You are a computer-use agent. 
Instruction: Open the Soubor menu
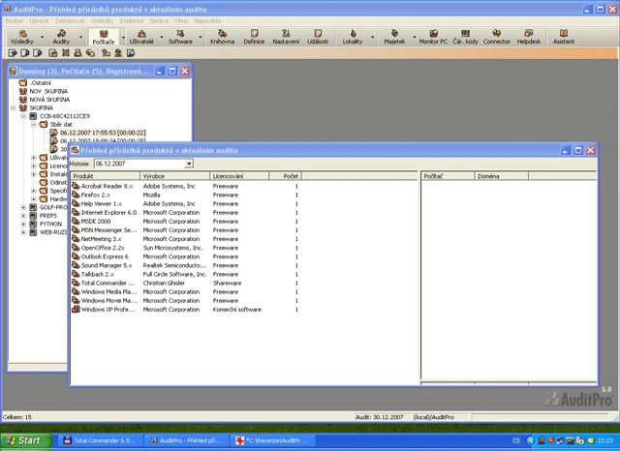point(14,21)
